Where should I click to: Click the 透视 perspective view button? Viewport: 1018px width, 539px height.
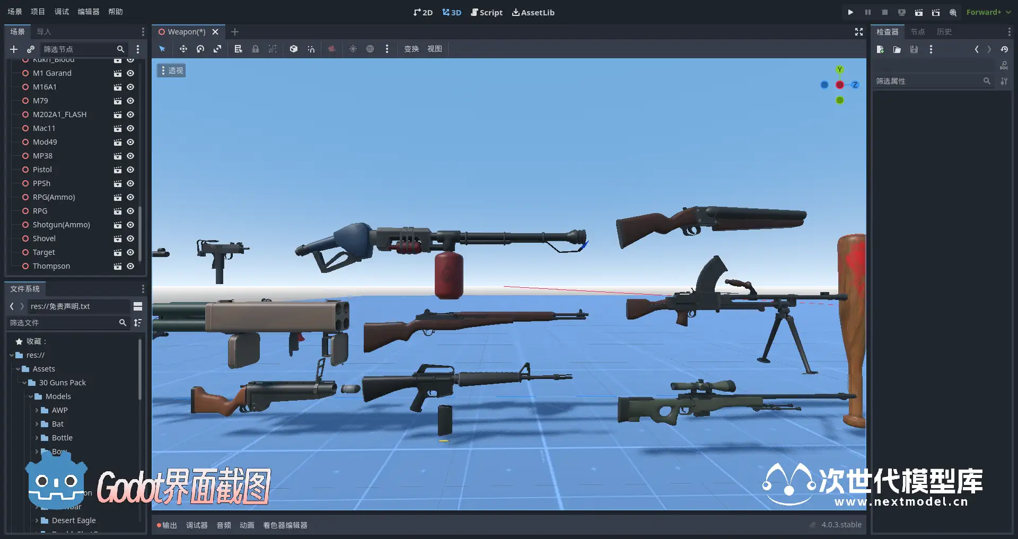pos(171,70)
